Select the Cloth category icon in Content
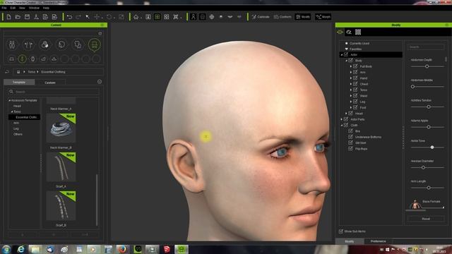452x254 pixels. tap(78, 44)
